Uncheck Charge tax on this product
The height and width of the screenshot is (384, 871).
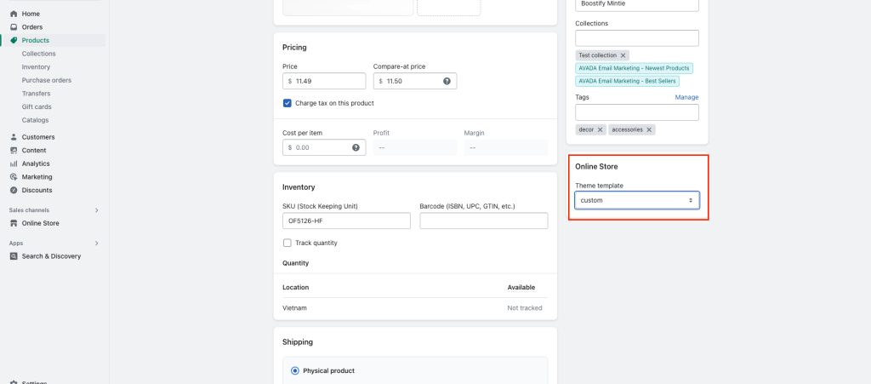(x=287, y=103)
